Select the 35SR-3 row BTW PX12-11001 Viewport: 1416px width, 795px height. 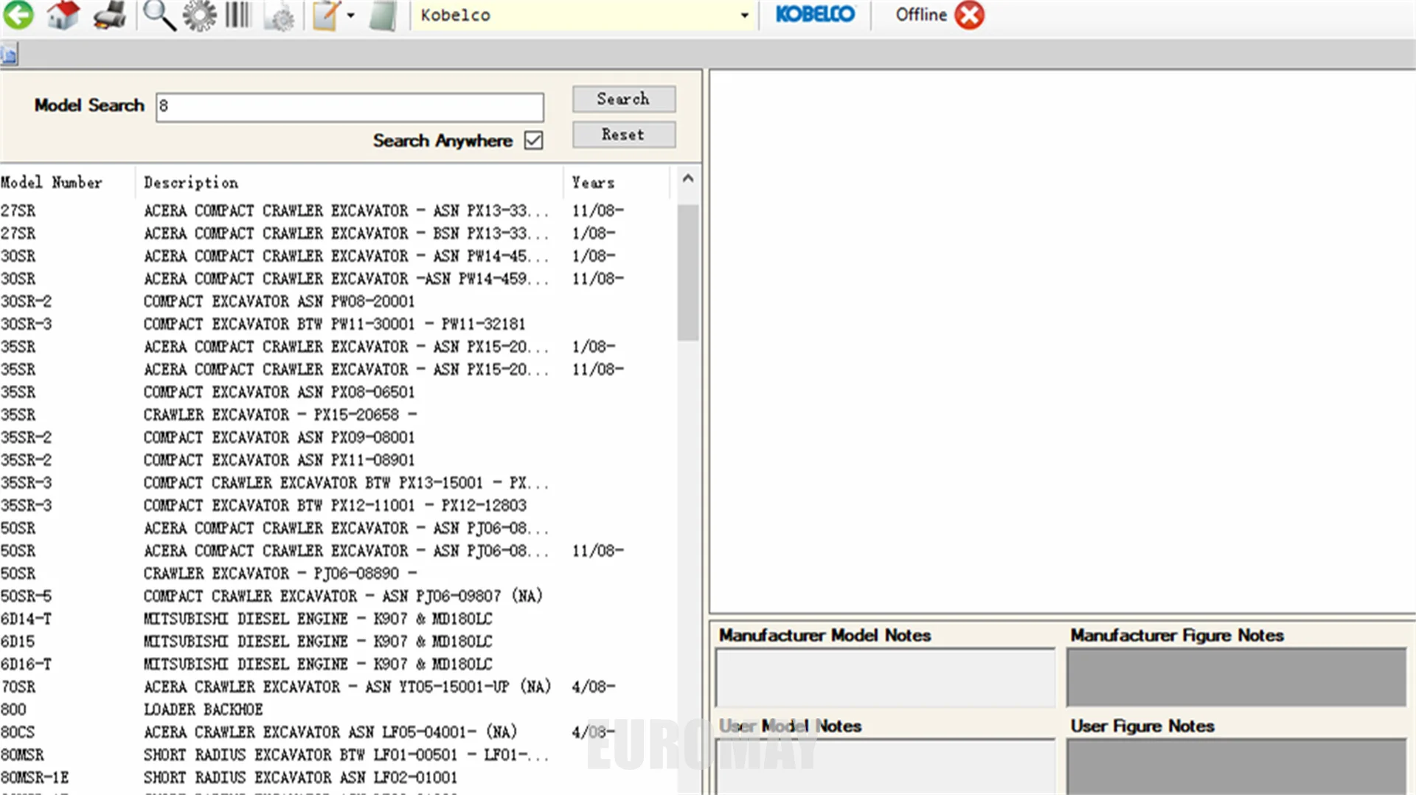coord(338,505)
